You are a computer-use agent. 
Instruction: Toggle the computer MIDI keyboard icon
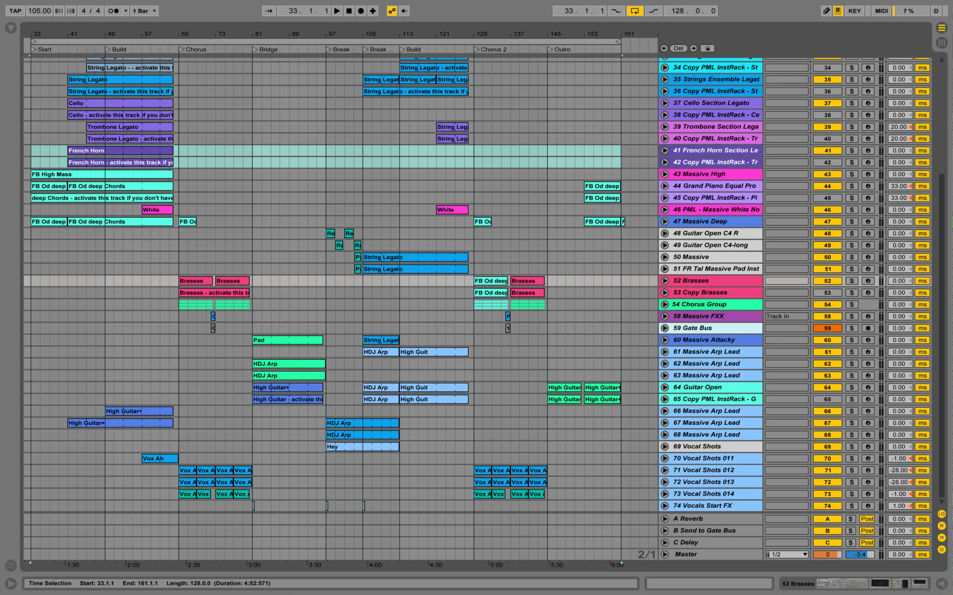coord(838,11)
